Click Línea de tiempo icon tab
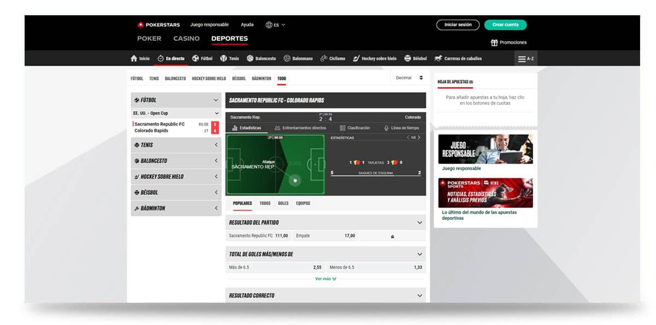Viewport: 656px width, 325px height. click(386, 128)
